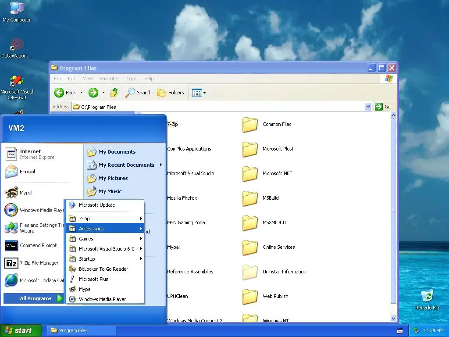
Task: Open Files and Settings Transfer Wizard
Action: click(34, 228)
